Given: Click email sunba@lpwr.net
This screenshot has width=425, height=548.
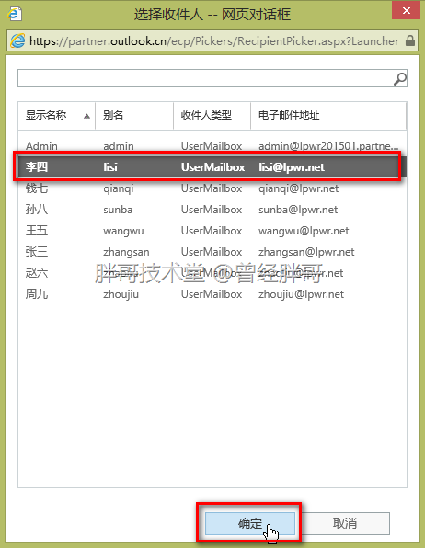Looking at the screenshot, I should point(298,210).
